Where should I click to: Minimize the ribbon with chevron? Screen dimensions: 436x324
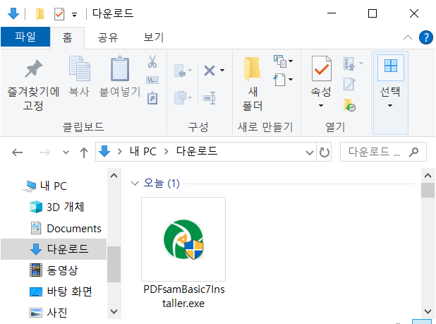coord(408,37)
